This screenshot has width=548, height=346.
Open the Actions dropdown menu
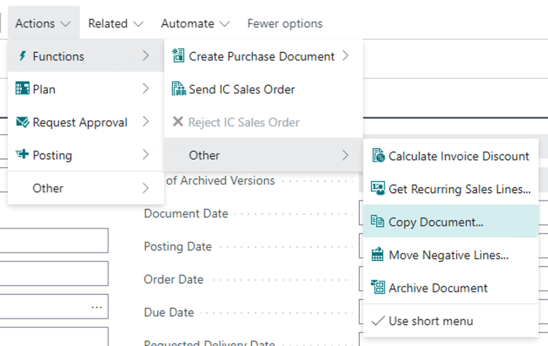click(x=43, y=24)
